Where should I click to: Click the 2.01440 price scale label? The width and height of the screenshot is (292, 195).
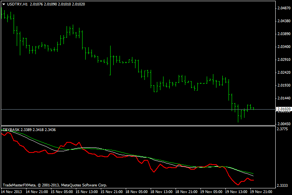[283, 98]
